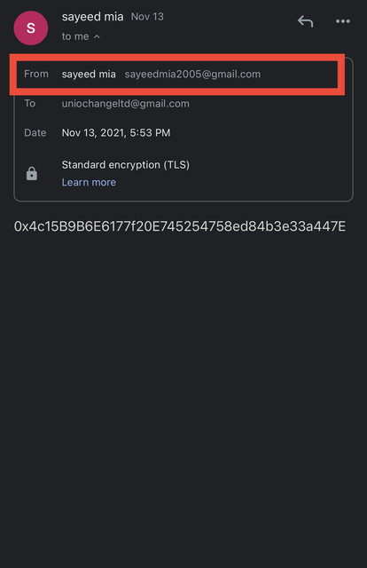Open the three-dot more options menu

point(342,21)
